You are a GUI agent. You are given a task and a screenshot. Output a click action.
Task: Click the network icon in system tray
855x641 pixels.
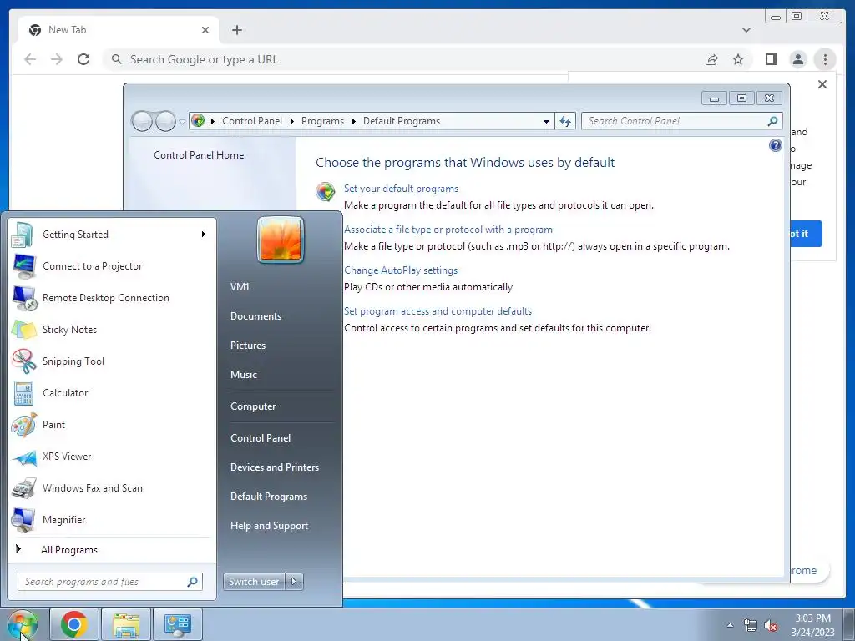point(751,625)
